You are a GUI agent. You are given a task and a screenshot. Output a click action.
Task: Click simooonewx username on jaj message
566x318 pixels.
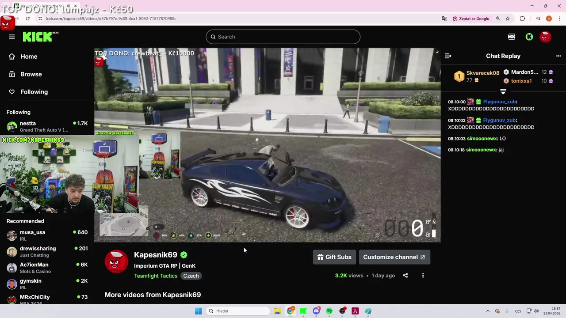[481, 150]
